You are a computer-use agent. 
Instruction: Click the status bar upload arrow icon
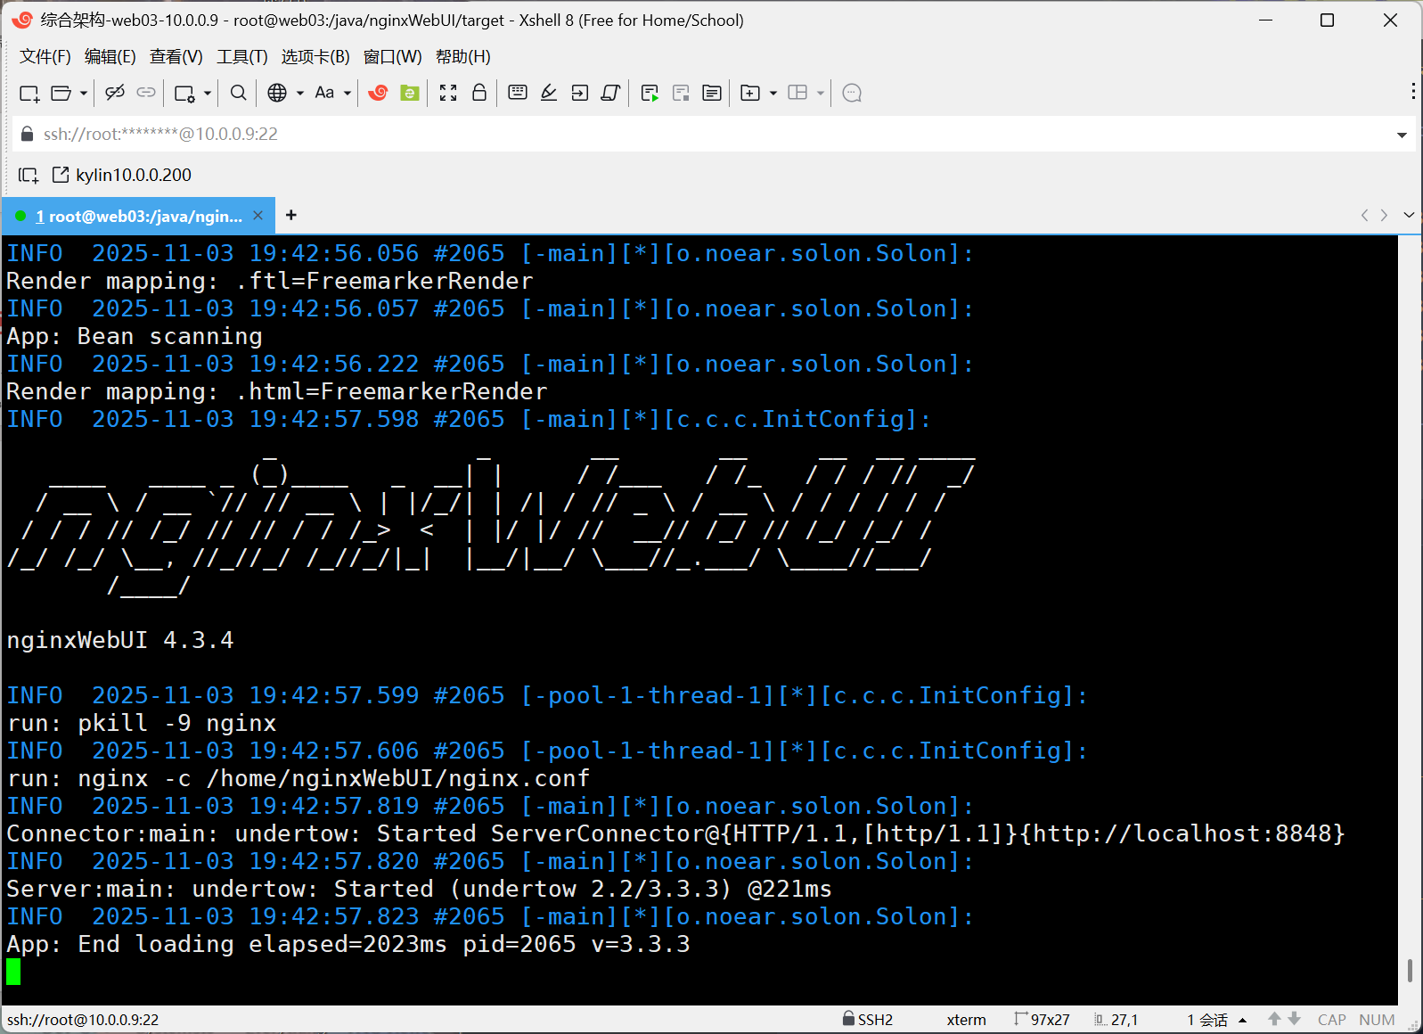click(x=1274, y=1019)
